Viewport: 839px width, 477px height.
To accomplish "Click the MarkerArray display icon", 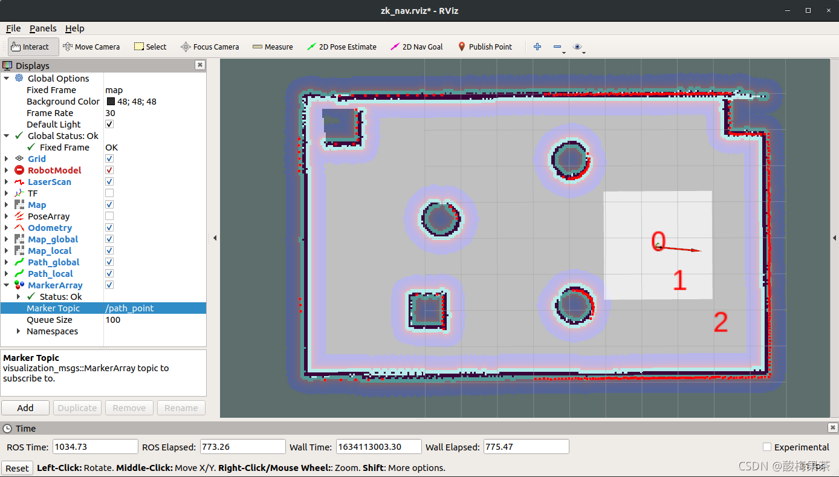I will [x=19, y=285].
